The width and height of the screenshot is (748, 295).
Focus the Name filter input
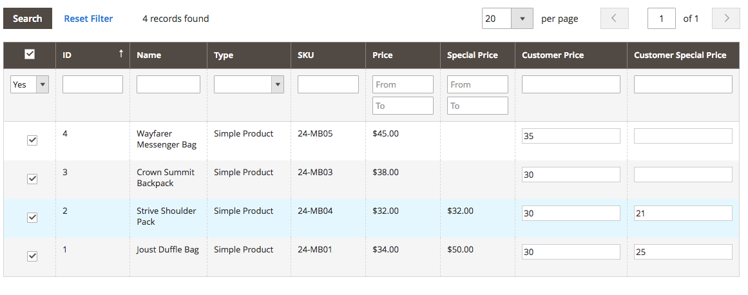point(168,84)
